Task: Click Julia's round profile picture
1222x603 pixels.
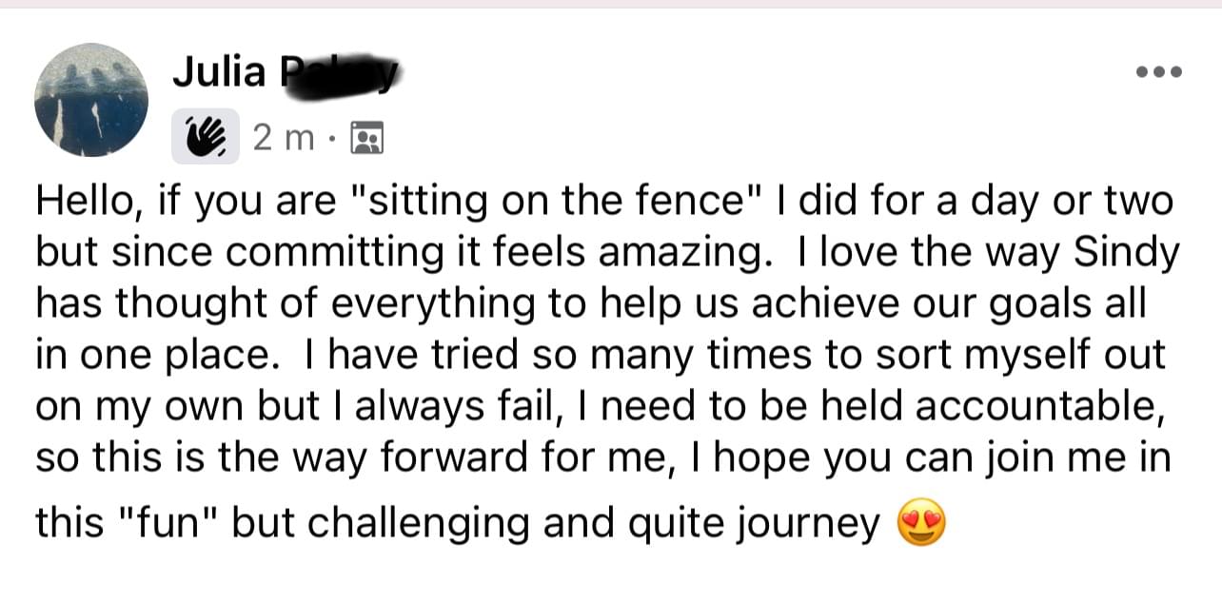Action: 91,100
